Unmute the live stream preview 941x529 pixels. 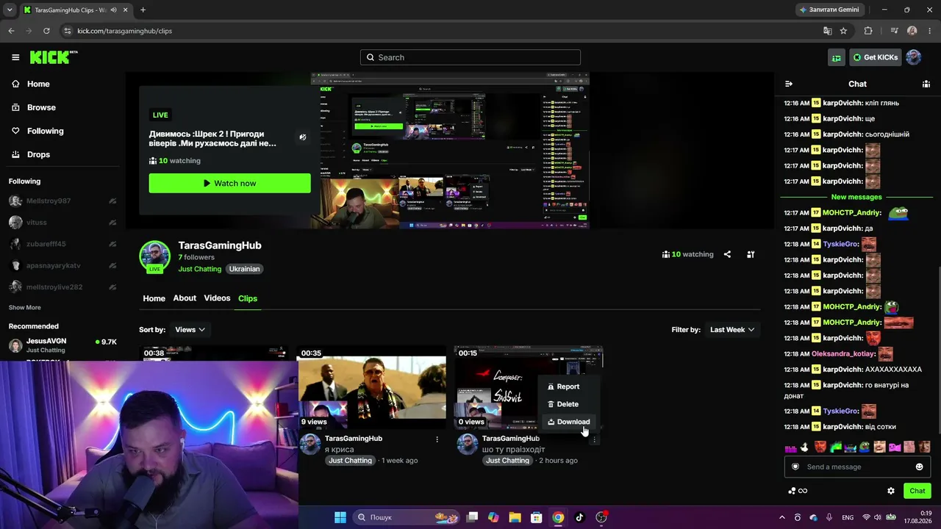(x=302, y=137)
